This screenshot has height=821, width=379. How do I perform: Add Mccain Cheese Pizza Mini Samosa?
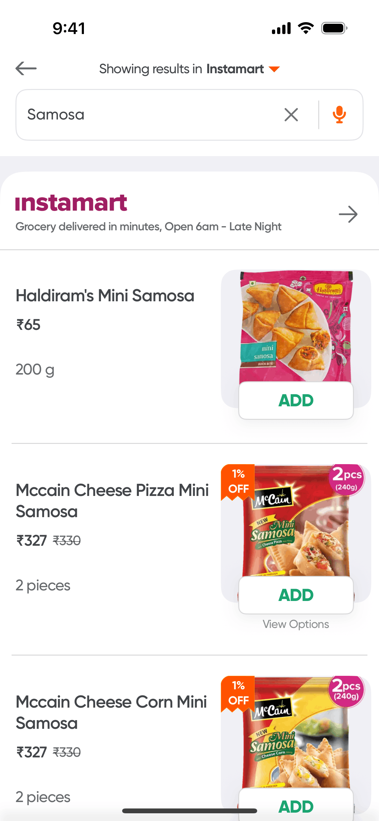(296, 595)
